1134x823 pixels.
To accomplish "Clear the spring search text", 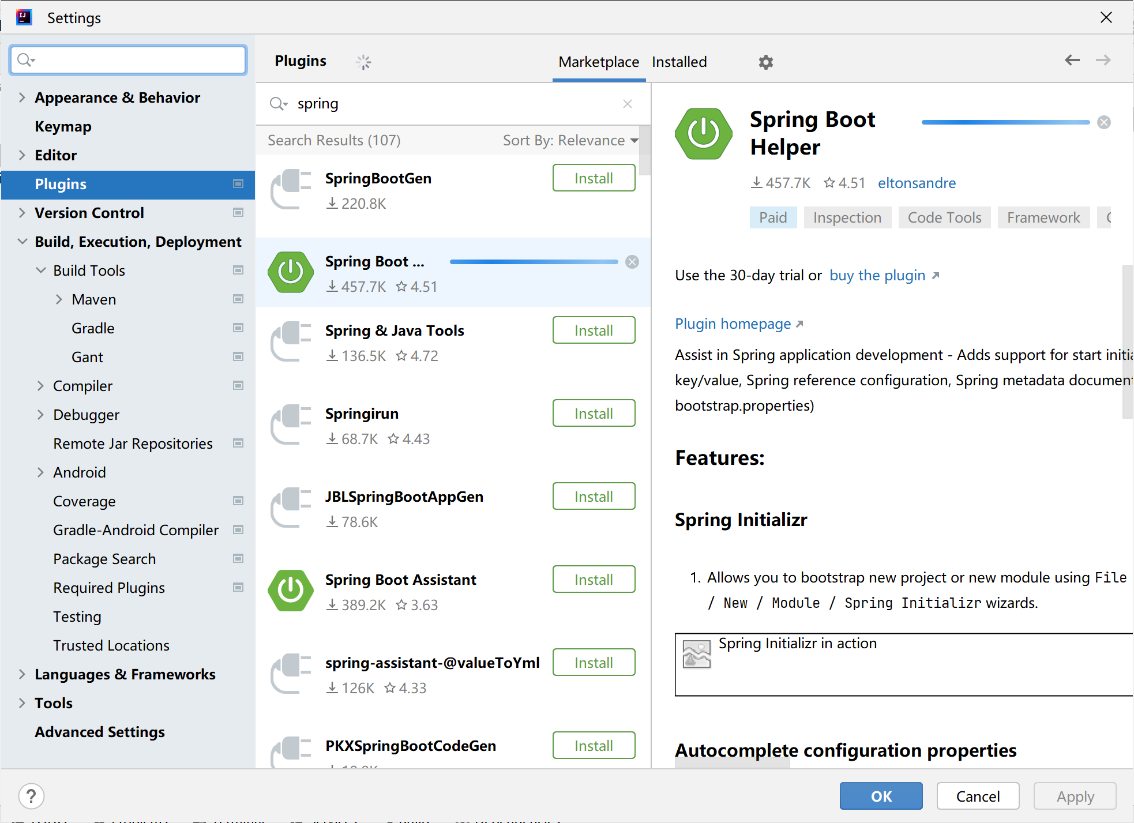I will pyautogui.click(x=628, y=104).
